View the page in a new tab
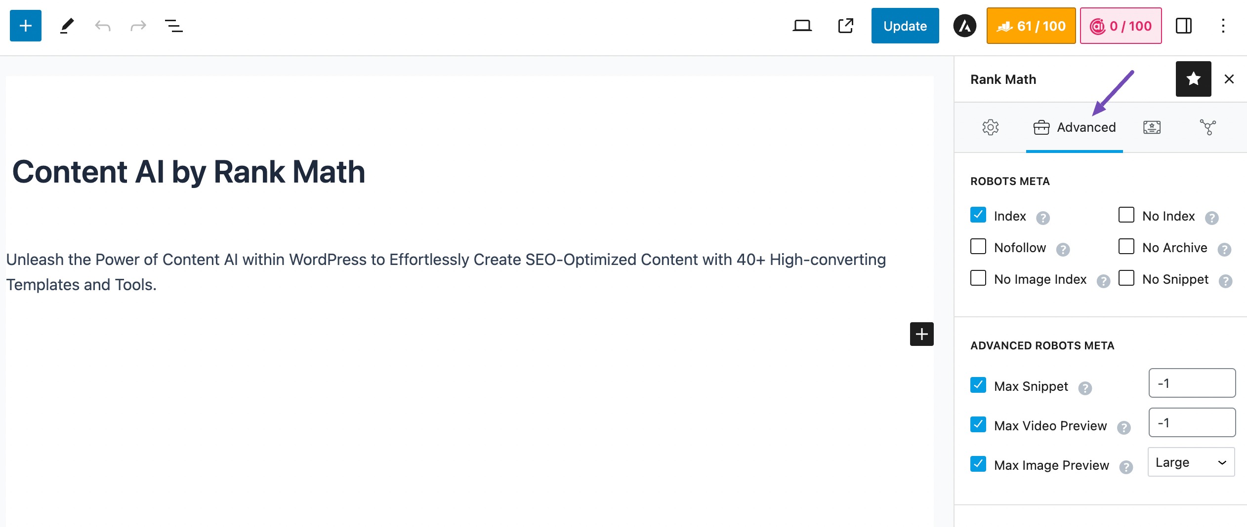Viewport: 1247px width, 527px height. 846,26
